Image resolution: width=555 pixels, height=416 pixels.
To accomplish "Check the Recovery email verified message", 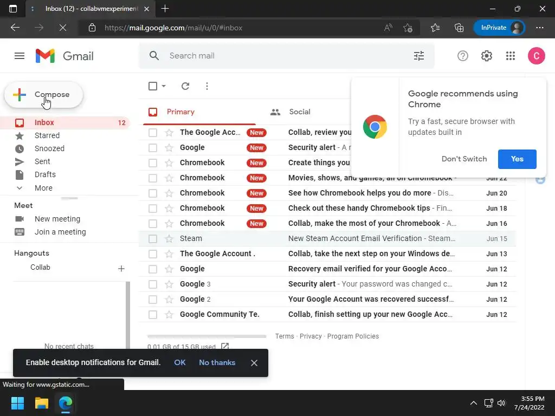I will pyautogui.click(x=153, y=269).
